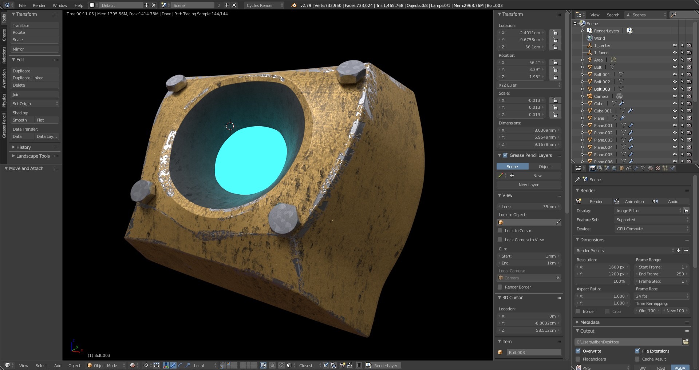Click the OpenGL render animation clapper icon

(x=349, y=365)
